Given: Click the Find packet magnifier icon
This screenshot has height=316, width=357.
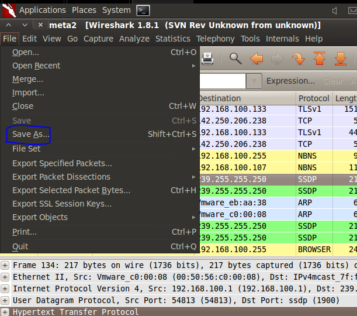Looking at the screenshot, I should pos(235,59).
